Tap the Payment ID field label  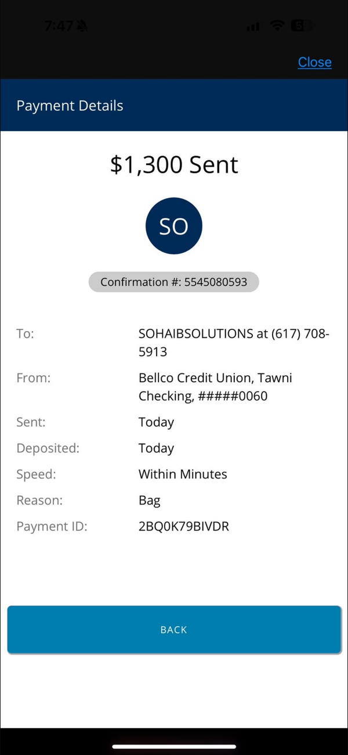[x=52, y=527]
